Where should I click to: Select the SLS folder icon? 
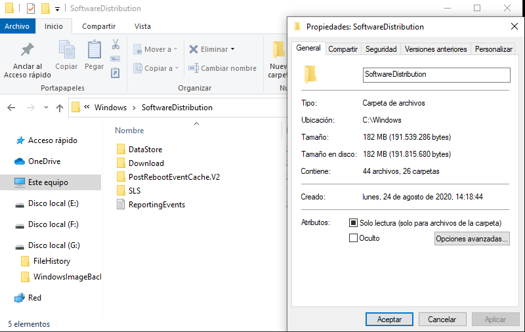[x=121, y=190]
